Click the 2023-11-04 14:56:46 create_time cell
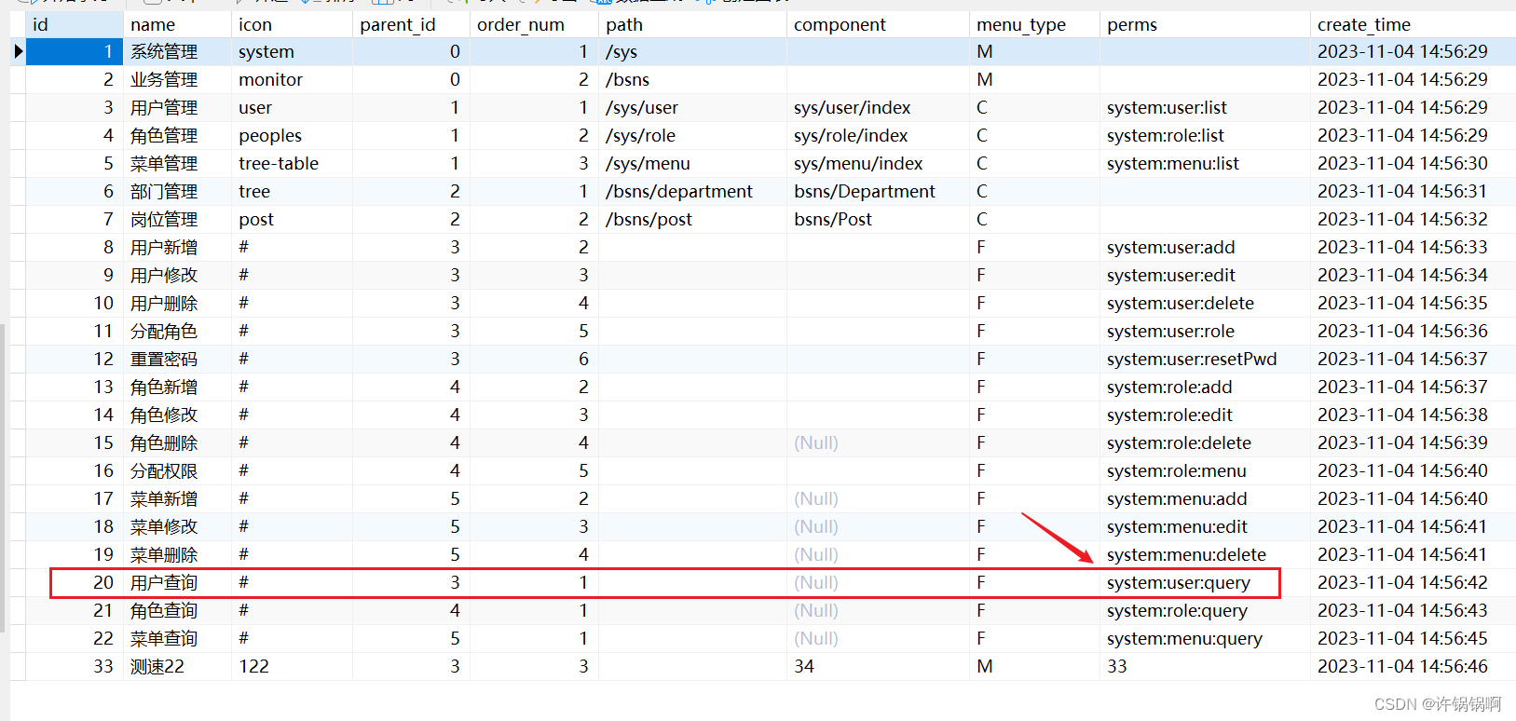 click(x=1413, y=667)
